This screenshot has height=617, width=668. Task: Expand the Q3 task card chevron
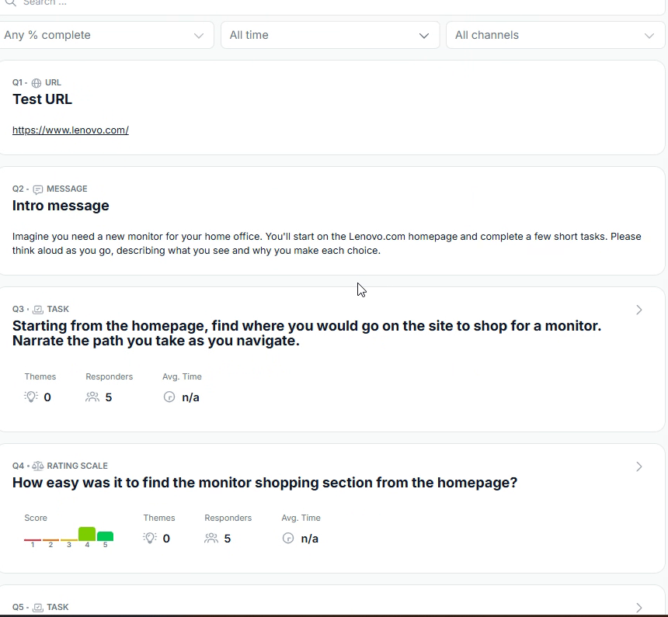coord(639,310)
